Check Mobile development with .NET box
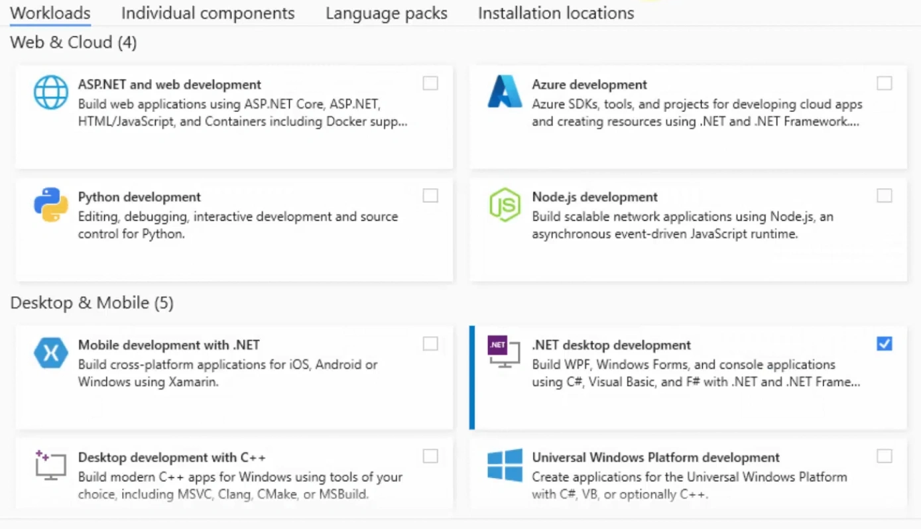 coord(430,343)
